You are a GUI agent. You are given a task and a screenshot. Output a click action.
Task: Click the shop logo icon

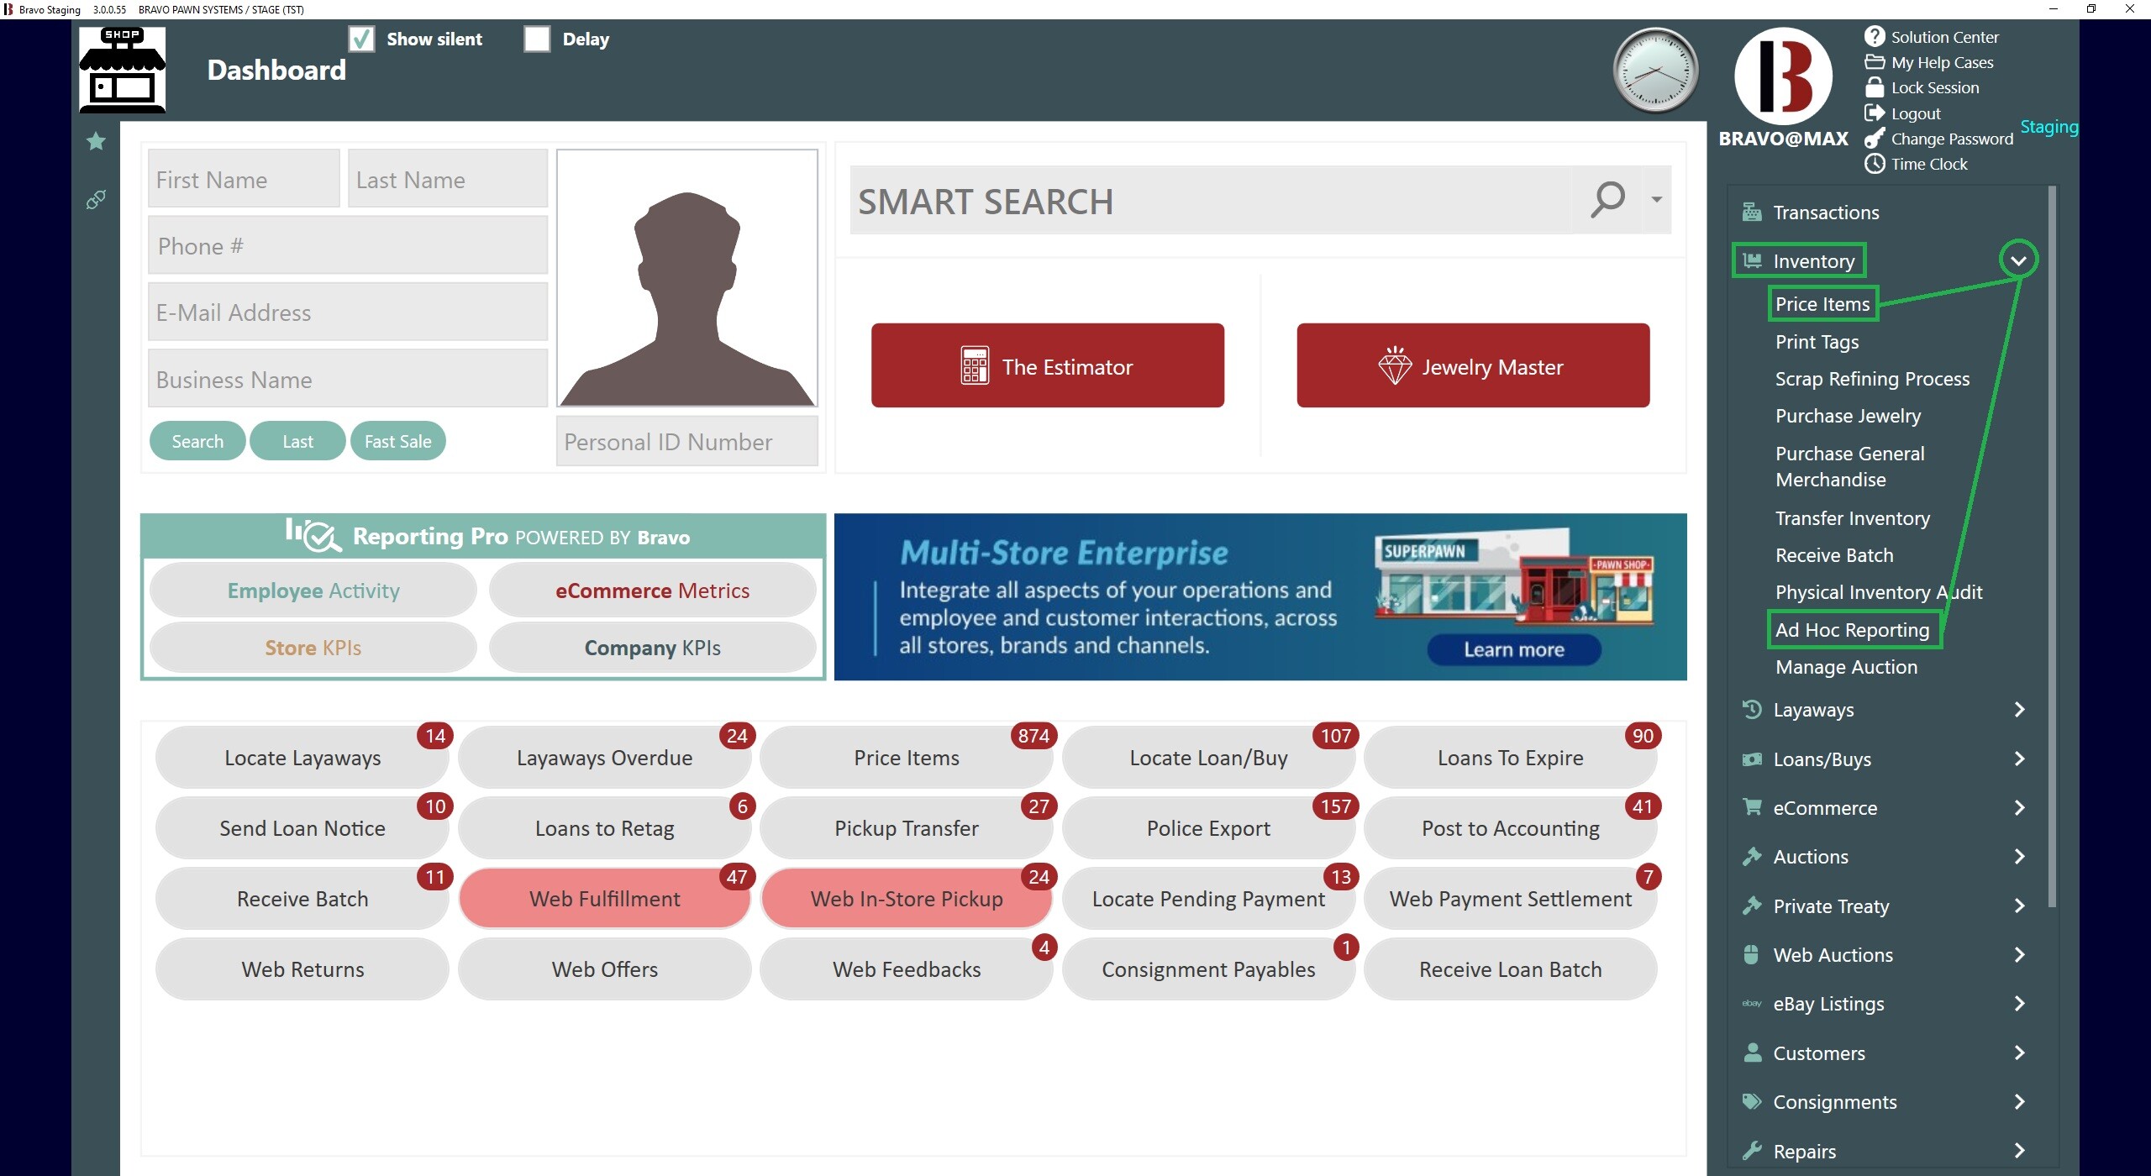pos(122,70)
